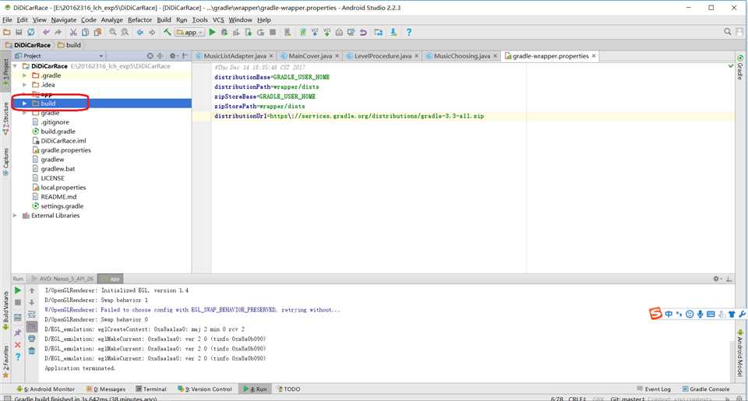748x401 pixels.
Task: Expand the .gradle folder arrow
Action: [x=25, y=76]
